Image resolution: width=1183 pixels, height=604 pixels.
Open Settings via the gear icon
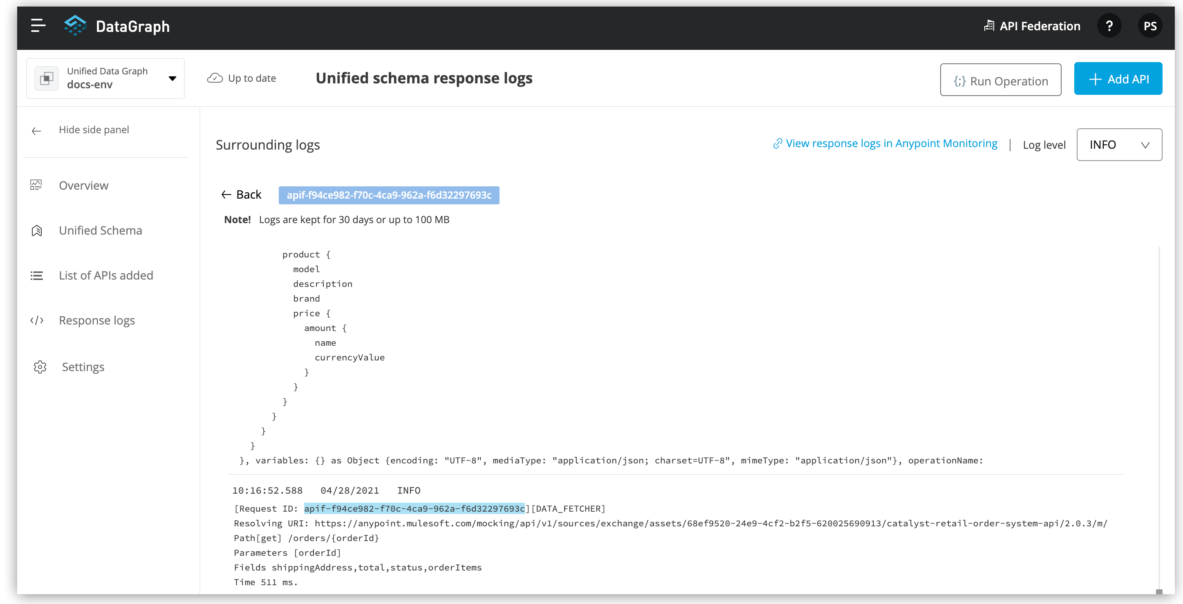[x=40, y=367]
